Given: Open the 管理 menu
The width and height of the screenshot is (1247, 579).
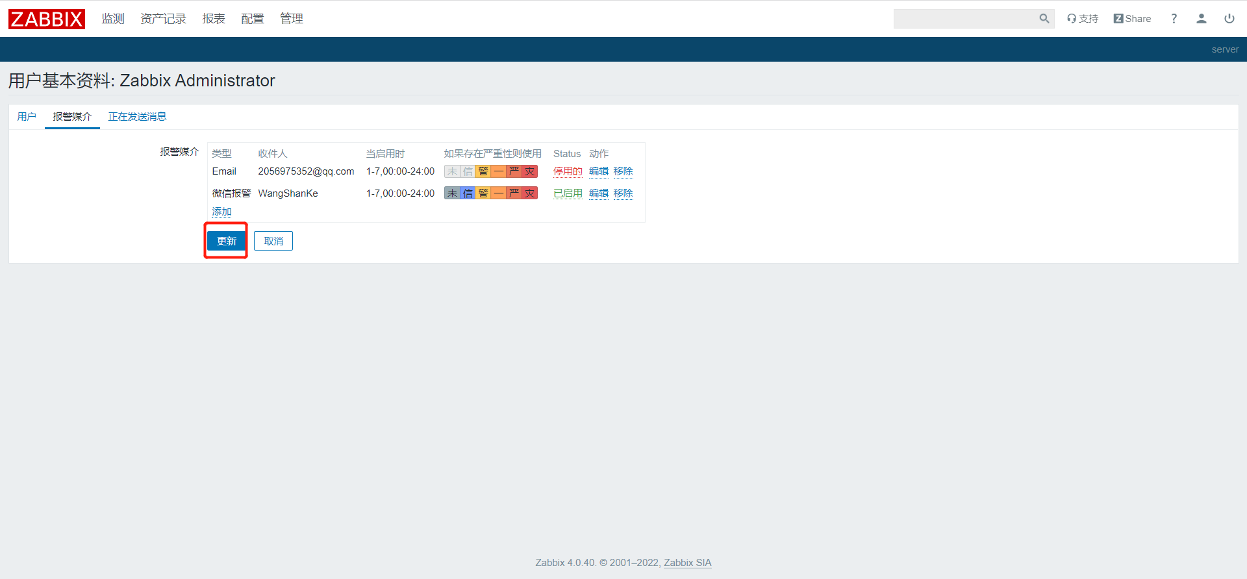Looking at the screenshot, I should [292, 19].
